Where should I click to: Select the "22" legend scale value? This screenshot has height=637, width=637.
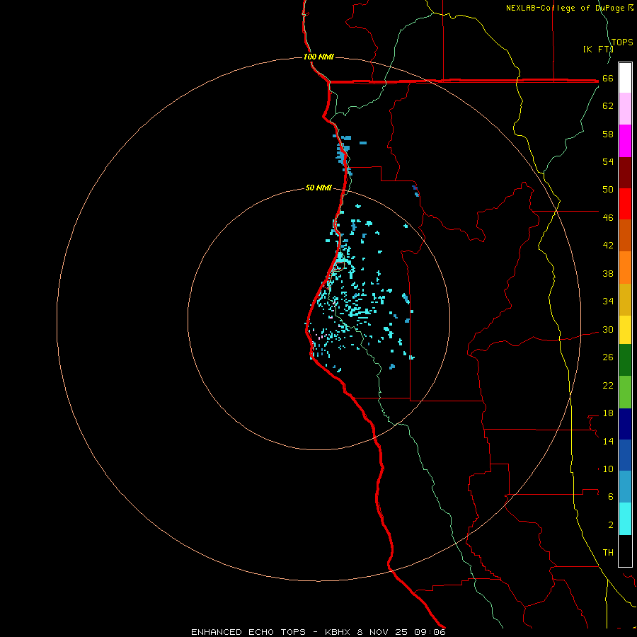(x=608, y=385)
